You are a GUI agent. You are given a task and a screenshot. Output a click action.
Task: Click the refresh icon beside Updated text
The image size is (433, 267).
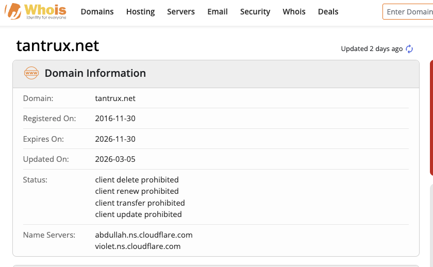(410, 49)
